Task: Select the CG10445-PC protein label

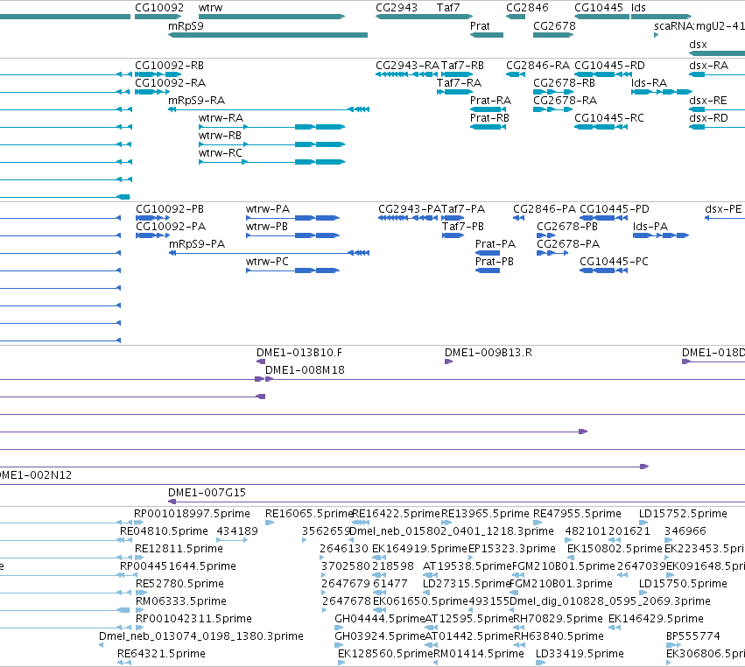Action: [x=614, y=262]
